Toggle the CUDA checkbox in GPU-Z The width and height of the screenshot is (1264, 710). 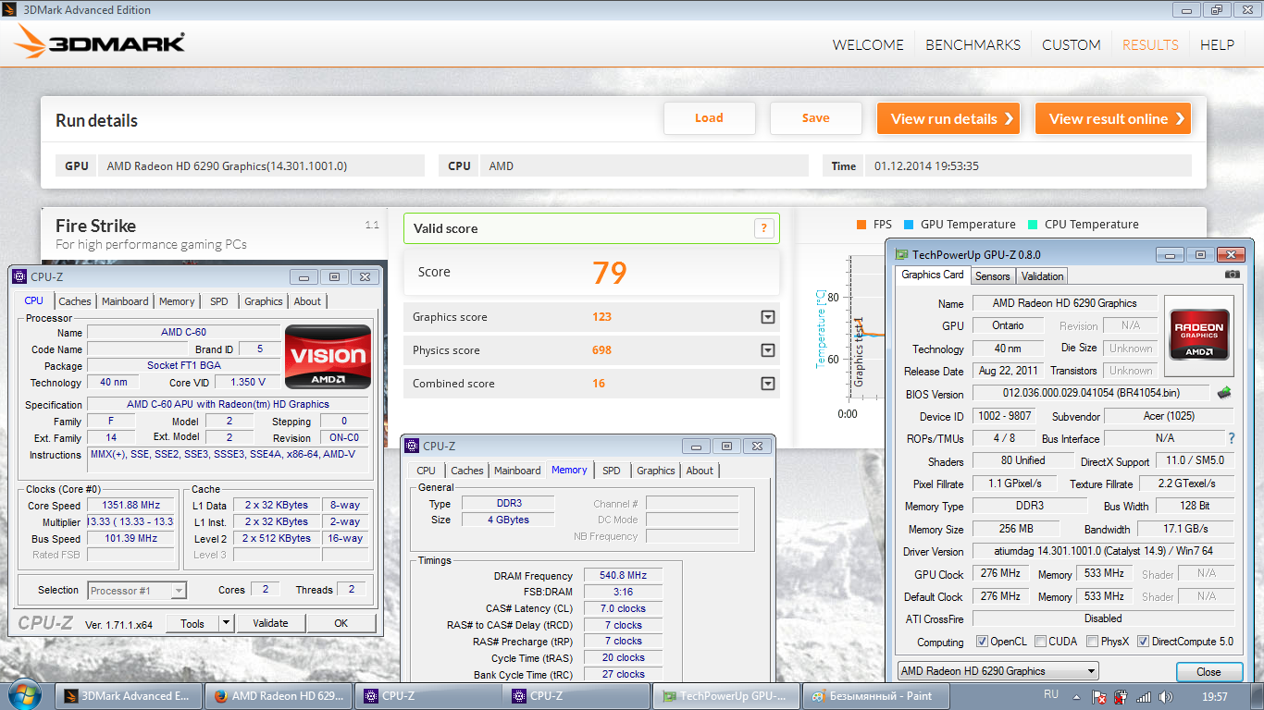point(1041,642)
